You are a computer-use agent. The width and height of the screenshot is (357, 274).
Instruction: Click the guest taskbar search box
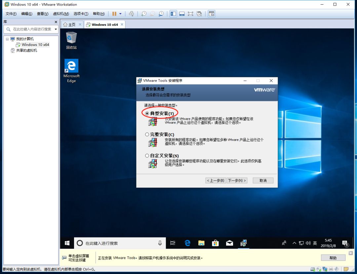click(x=120, y=243)
